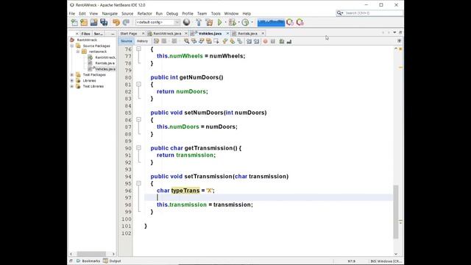This screenshot has height=265, width=471.
Task: Click the Redo arrow in the main toolbar
Action: coord(126,23)
